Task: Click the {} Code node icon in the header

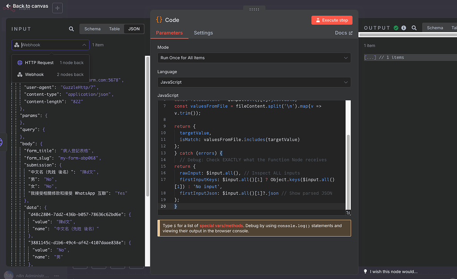Action: [160, 20]
